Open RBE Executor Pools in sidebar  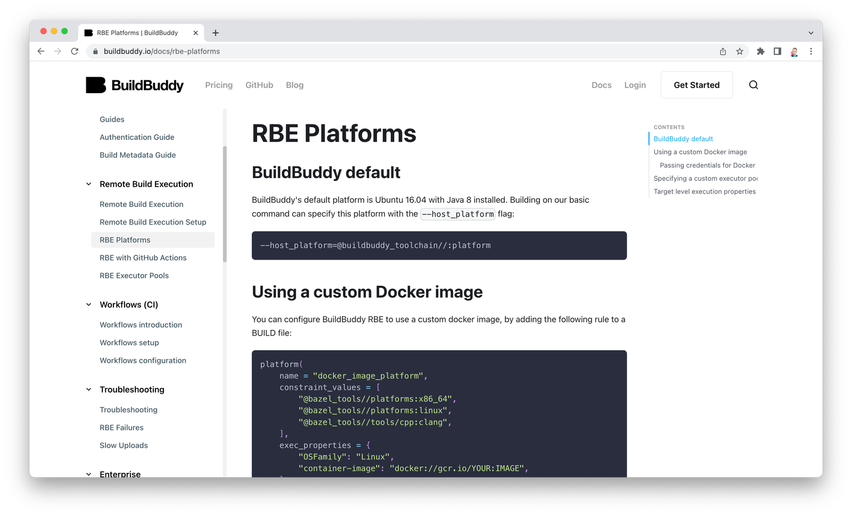click(x=134, y=276)
